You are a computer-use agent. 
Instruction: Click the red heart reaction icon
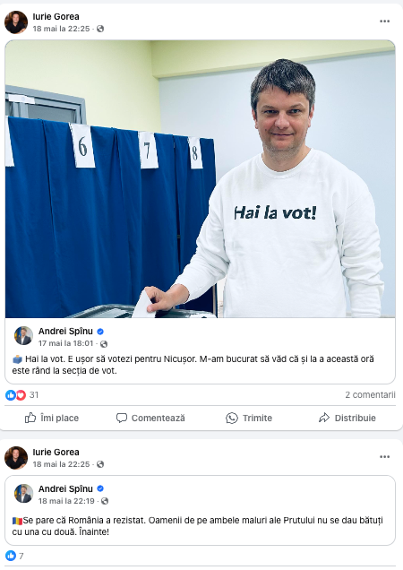pos(21,394)
